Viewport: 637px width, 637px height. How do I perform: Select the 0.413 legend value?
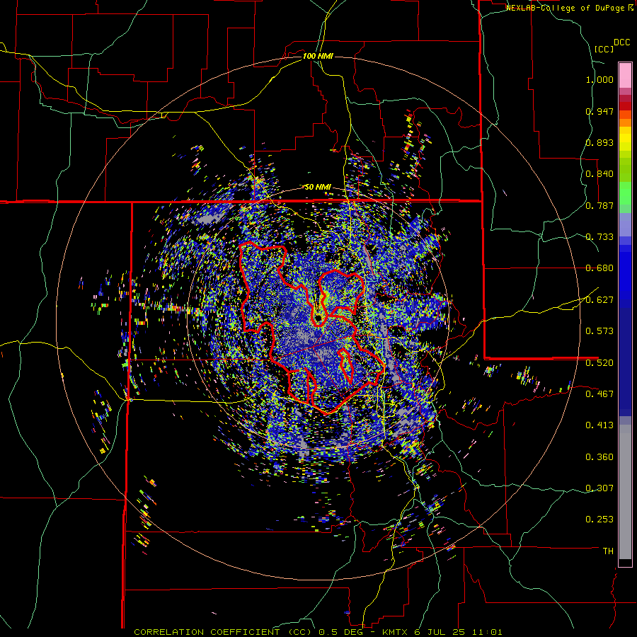tap(599, 425)
